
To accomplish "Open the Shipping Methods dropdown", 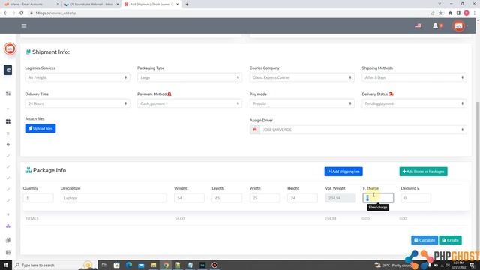I will click(x=414, y=77).
